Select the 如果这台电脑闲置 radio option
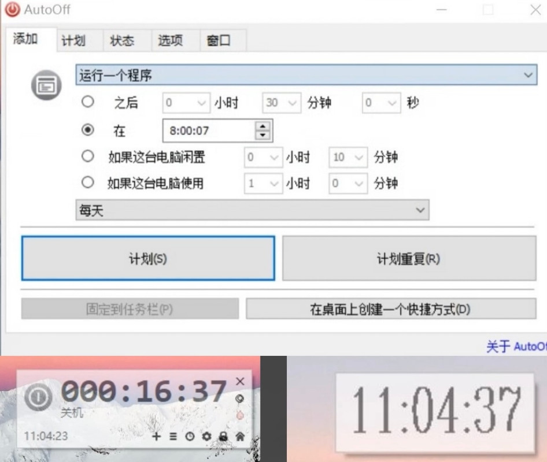547x462 pixels. 87,156
